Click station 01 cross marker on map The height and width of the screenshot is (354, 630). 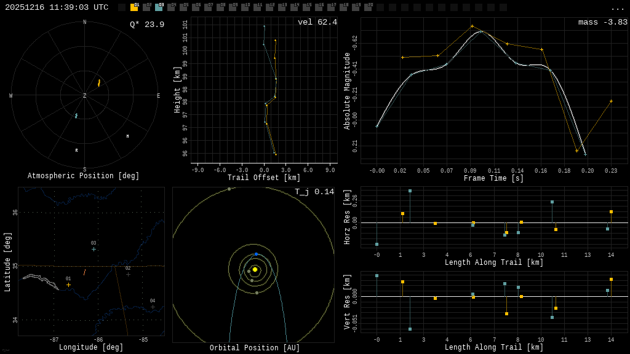click(68, 285)
